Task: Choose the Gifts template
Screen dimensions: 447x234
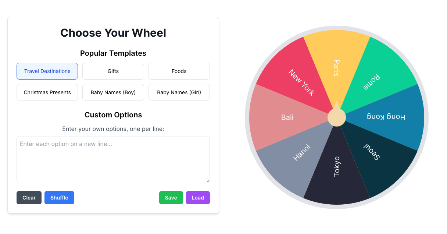Action: pyautogui.click(x=113, y=71)
